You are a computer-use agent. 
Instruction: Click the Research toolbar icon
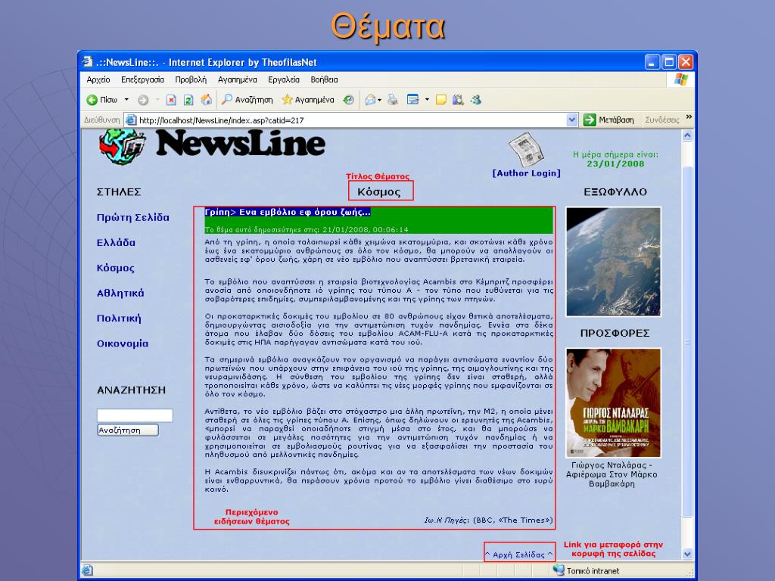(x=458, y=101)
